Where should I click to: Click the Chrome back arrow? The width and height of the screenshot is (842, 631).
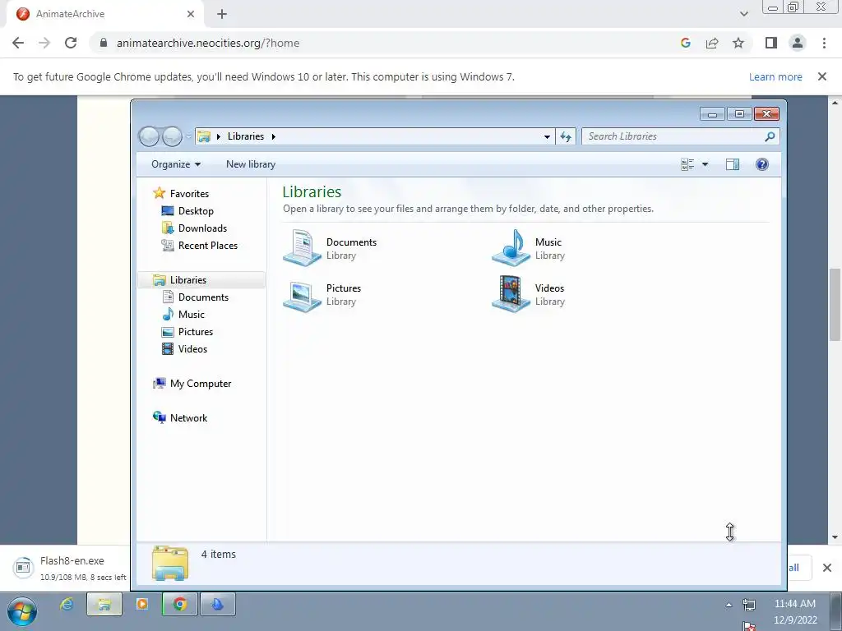pyautogui.click(x=18, y=43)
